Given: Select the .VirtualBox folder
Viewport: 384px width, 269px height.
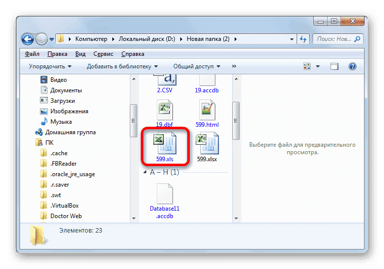Looking at the screenshot, I should [64, 206].
